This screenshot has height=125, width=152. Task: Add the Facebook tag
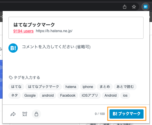[x=68, y=95]
